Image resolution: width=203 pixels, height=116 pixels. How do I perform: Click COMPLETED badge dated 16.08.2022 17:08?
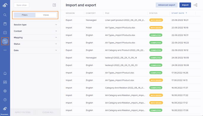tap(156, 110)
